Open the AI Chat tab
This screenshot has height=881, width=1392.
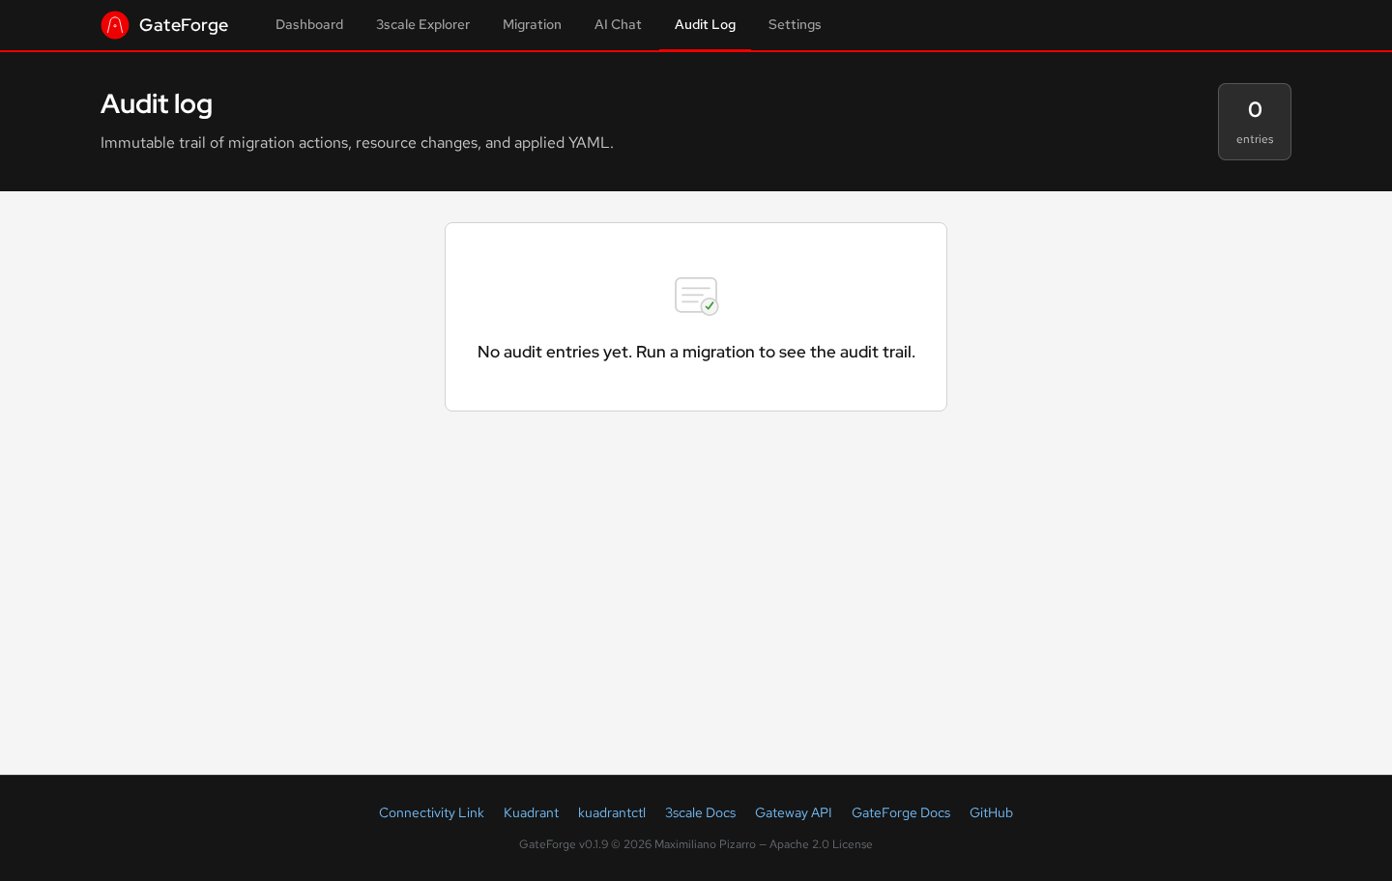(618, 25)
